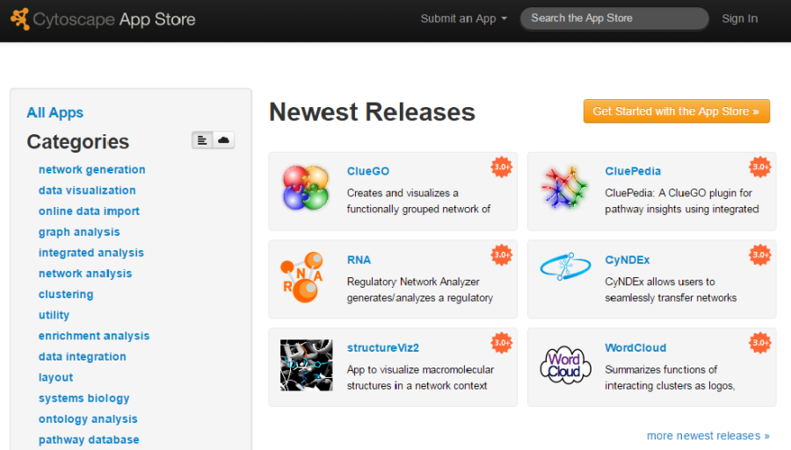
Task: Open the structureViz2 thumbnail image
Action: coord(306,365)
